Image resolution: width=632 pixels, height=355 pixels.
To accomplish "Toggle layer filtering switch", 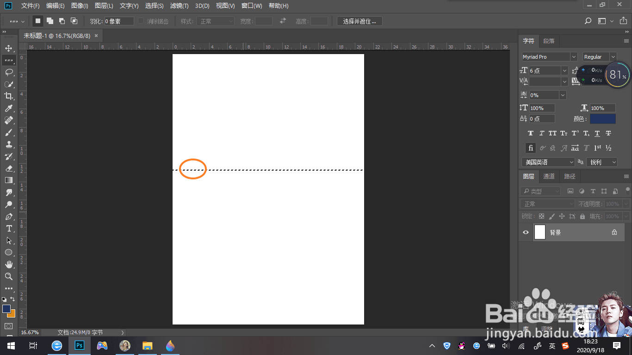I will (628, 189).
